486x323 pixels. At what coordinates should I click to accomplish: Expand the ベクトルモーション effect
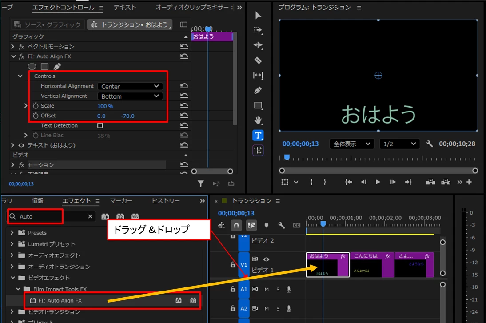(13, 47)
